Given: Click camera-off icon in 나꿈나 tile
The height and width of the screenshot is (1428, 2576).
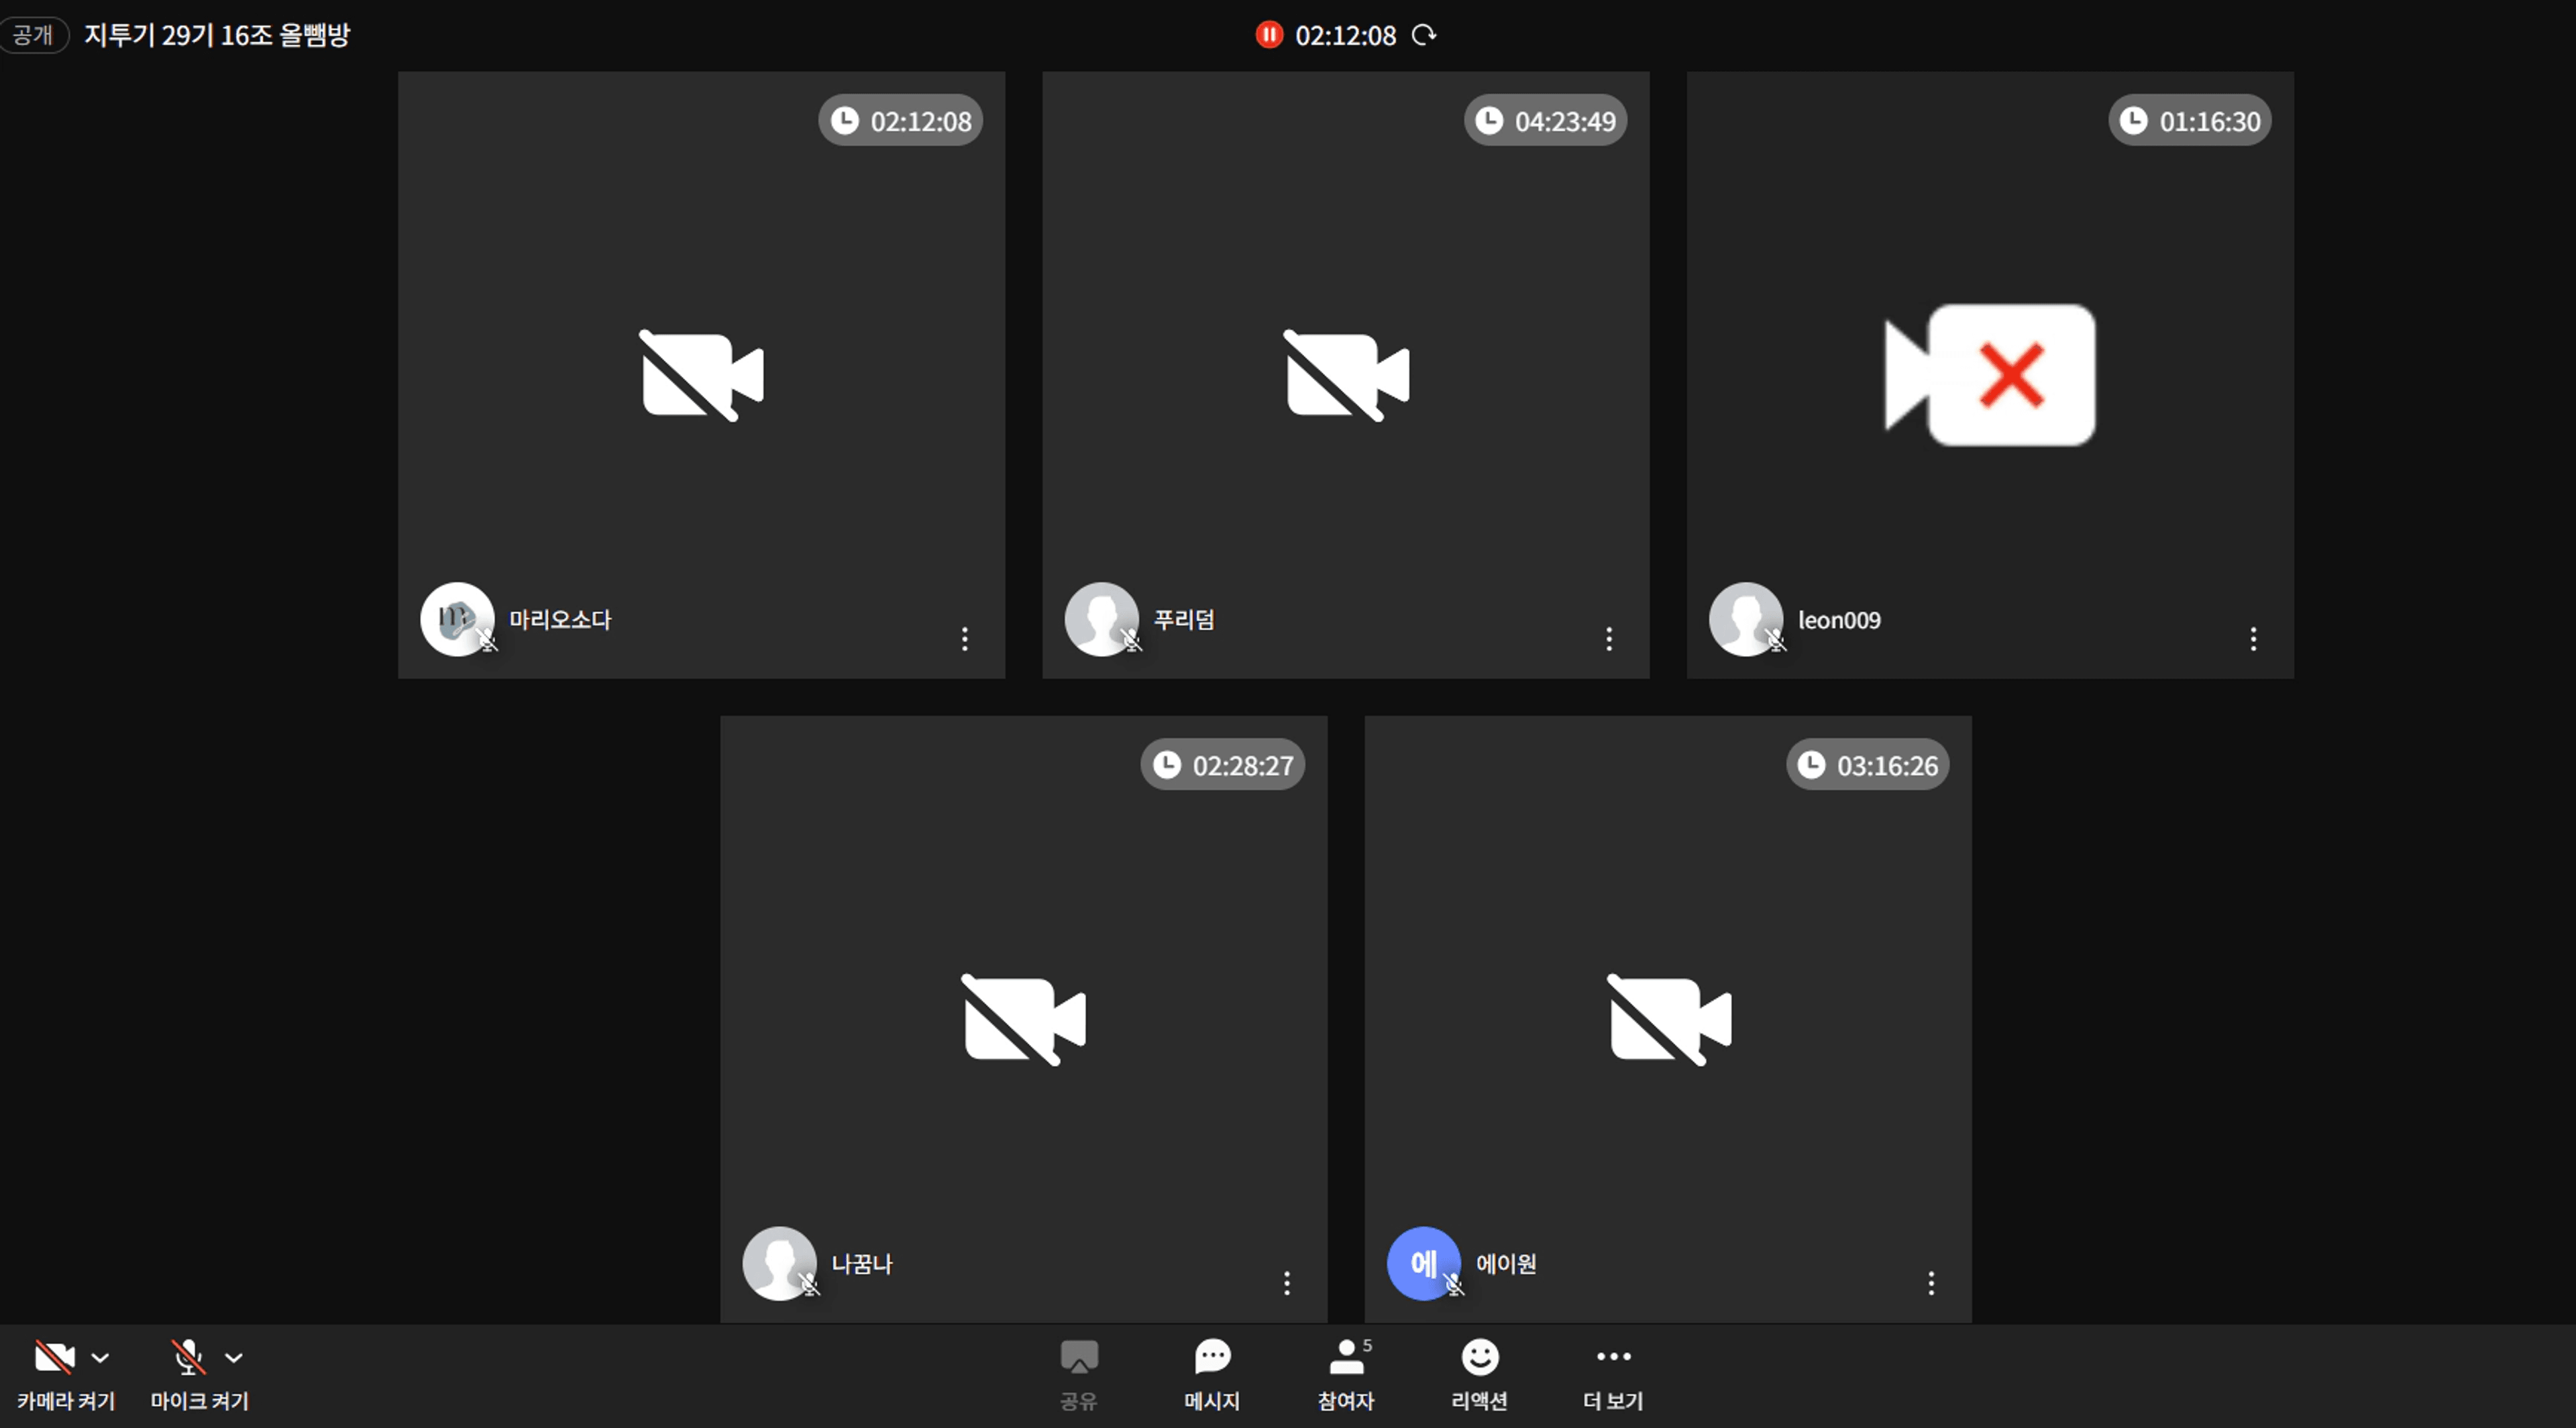Looking at the screenshot, I should click(x=1024, y=1019).
